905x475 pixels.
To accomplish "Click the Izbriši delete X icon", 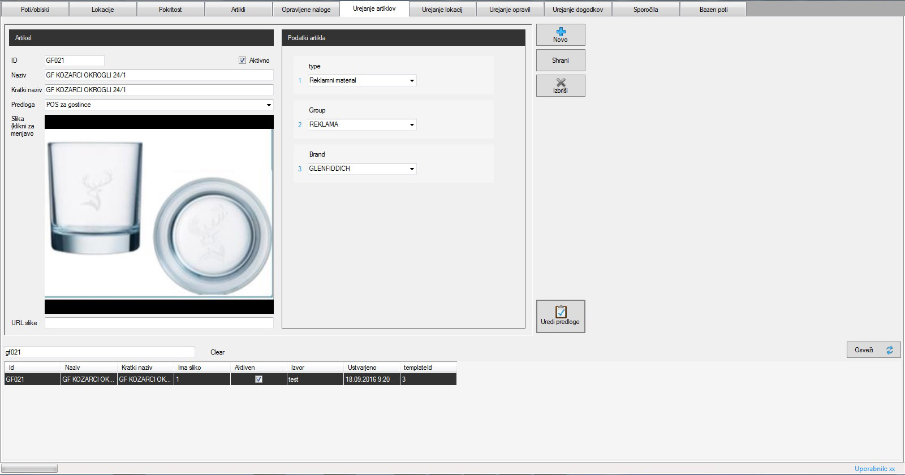I will click(561, 83).
